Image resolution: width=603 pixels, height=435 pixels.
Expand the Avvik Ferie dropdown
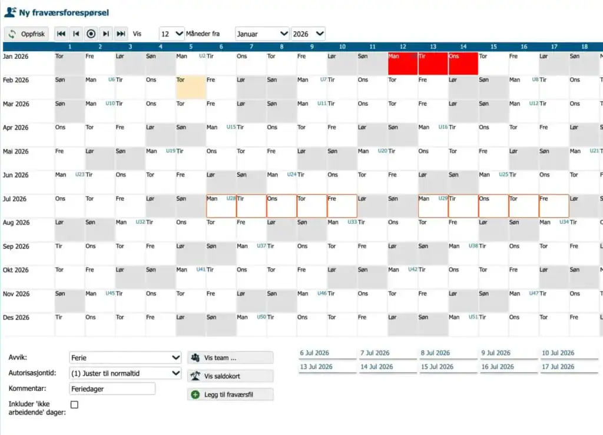point(125,358)
